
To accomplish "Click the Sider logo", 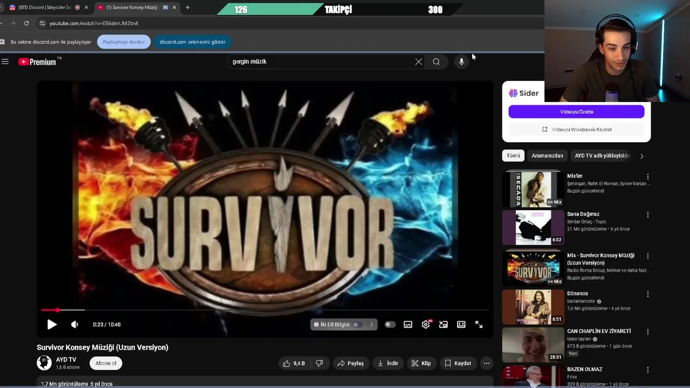I will [523, 93].
